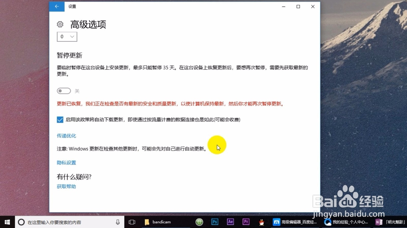Switch to the 我的经验_个人中心 browser window

point(346,222)
